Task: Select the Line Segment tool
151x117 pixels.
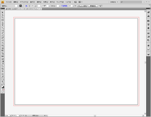Action: click(3, 28)
